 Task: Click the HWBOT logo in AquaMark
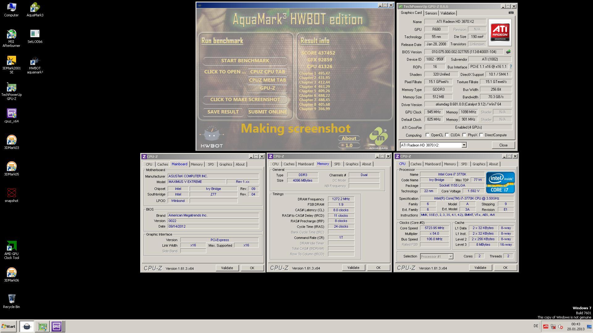212,137
